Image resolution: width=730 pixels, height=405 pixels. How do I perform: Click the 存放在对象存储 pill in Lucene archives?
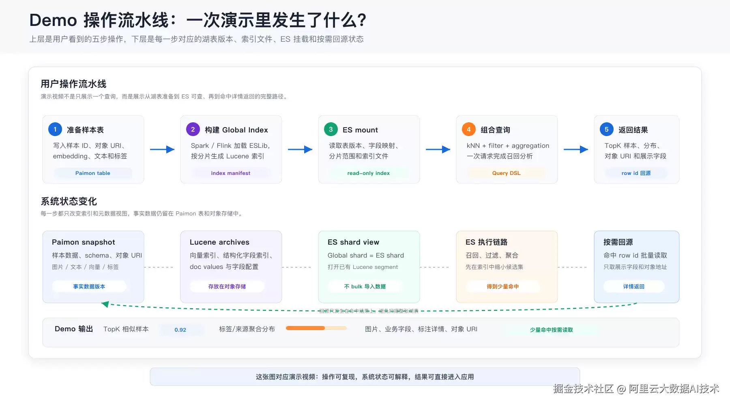[227, 286]
